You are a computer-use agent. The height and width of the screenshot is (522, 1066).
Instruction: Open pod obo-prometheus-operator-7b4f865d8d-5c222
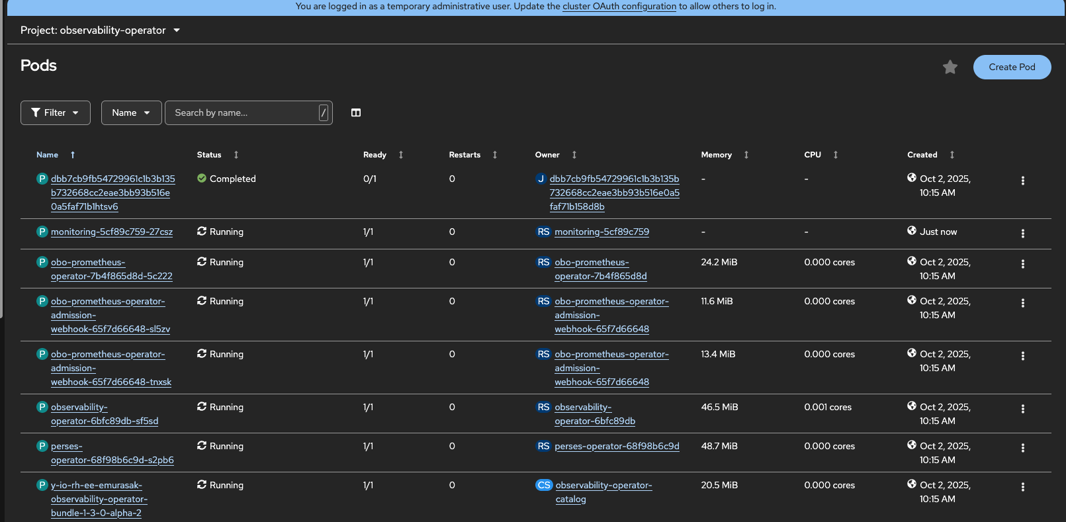[x=112, y=269]
